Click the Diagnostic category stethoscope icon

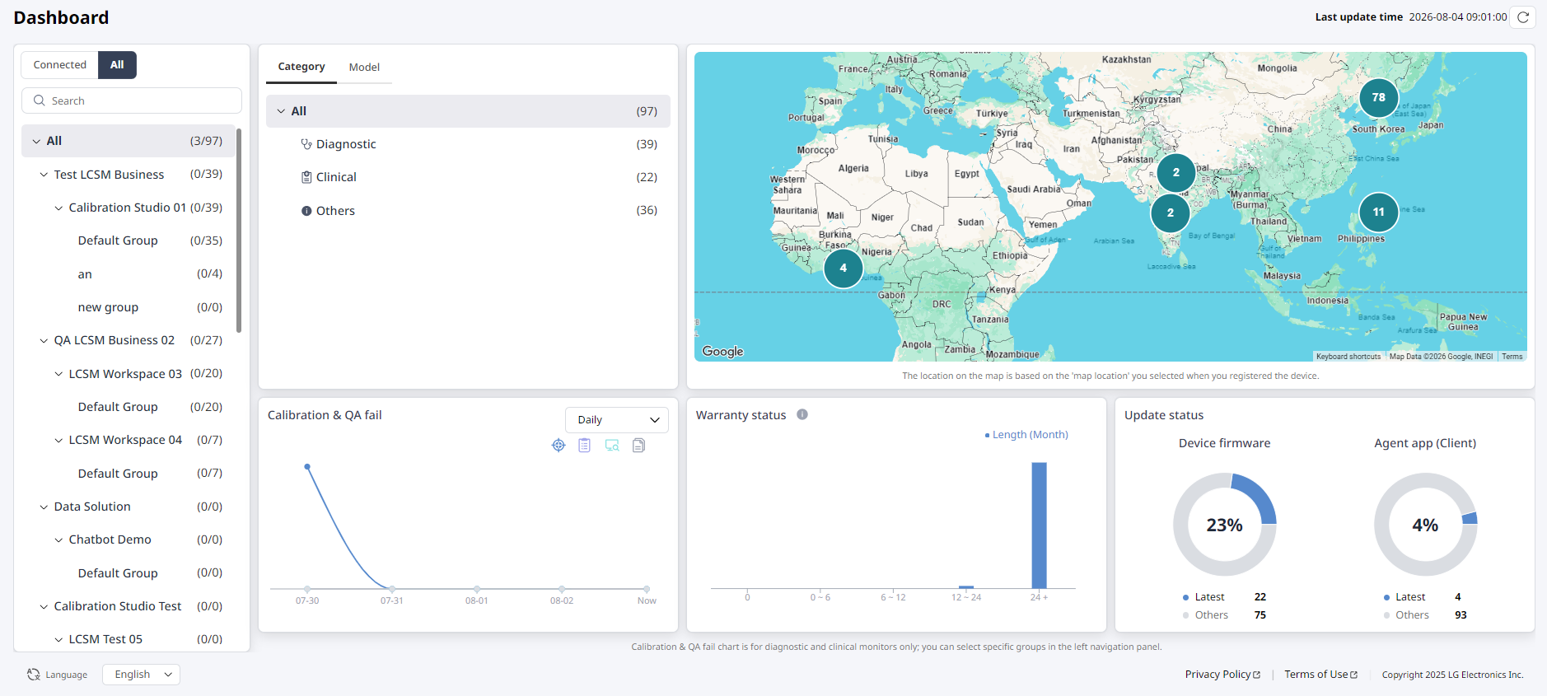306,144
